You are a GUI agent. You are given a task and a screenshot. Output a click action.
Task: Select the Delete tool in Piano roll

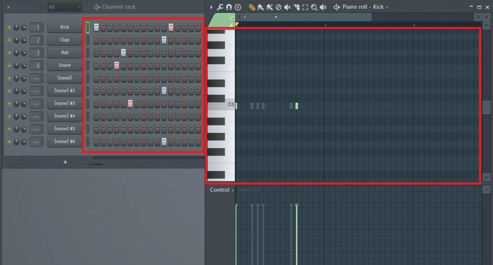[x=278, y=7]
